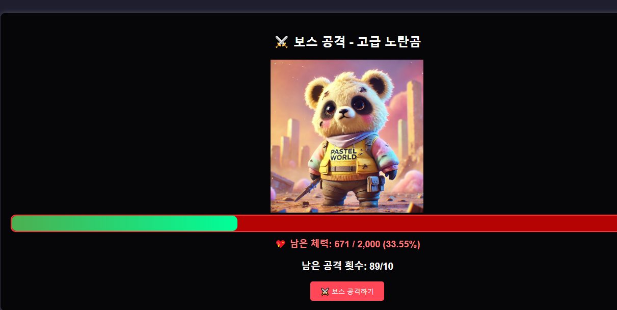
Task: Click the dark header strip above panel
Action: pyautogui.click(x=308, y=5)
